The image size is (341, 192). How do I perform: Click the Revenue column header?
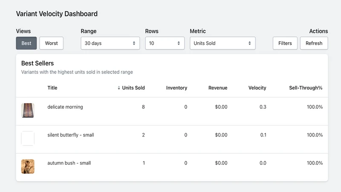(x=218, y=88)
